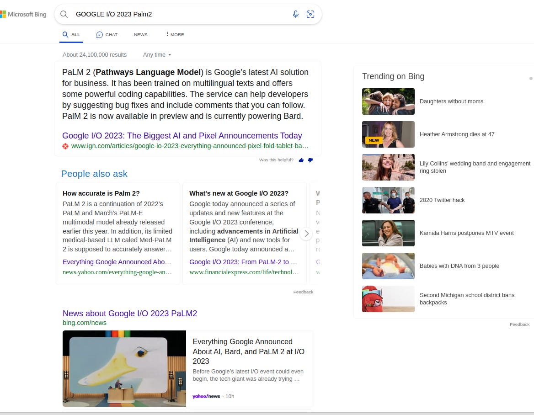The image size is (534, 415).
Task: Click thumbs up on 'Was this helpful?'
Action: 301,160
